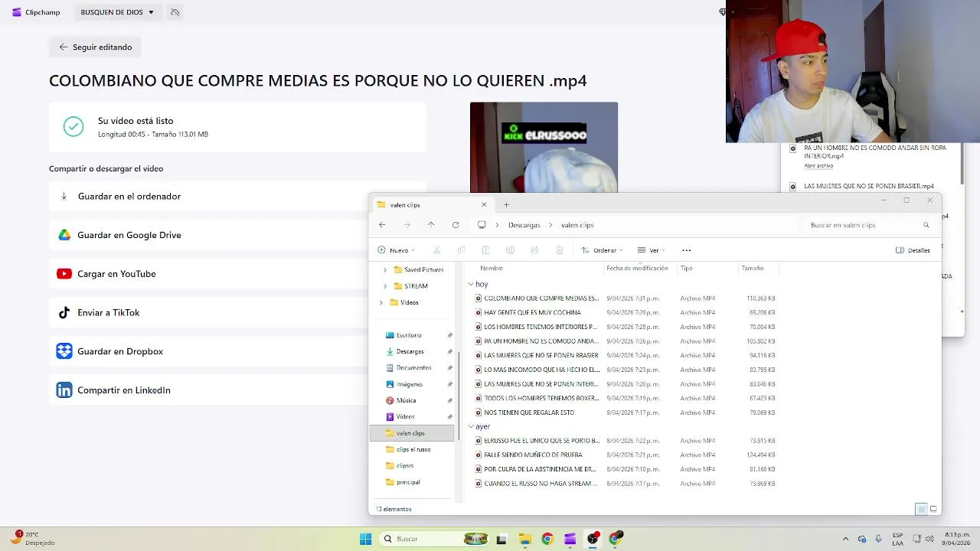980x551 pixels.
Task: Refresh the Explorer folder view
Action: pos(456,225)
